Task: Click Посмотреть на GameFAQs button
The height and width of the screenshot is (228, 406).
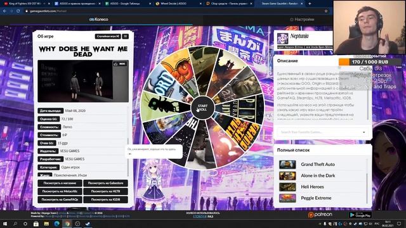Action: 60,199
